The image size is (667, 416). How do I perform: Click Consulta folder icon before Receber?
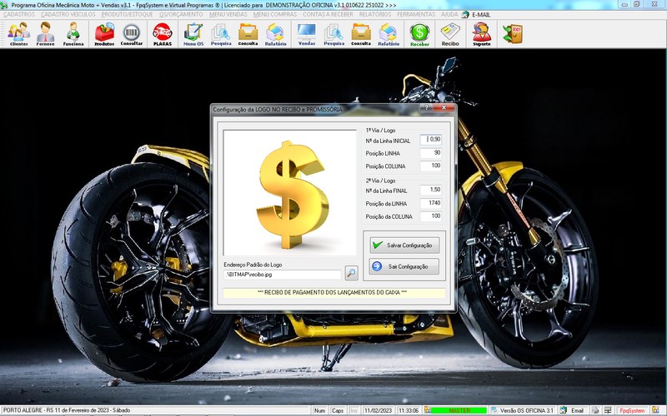click(361, 34)
